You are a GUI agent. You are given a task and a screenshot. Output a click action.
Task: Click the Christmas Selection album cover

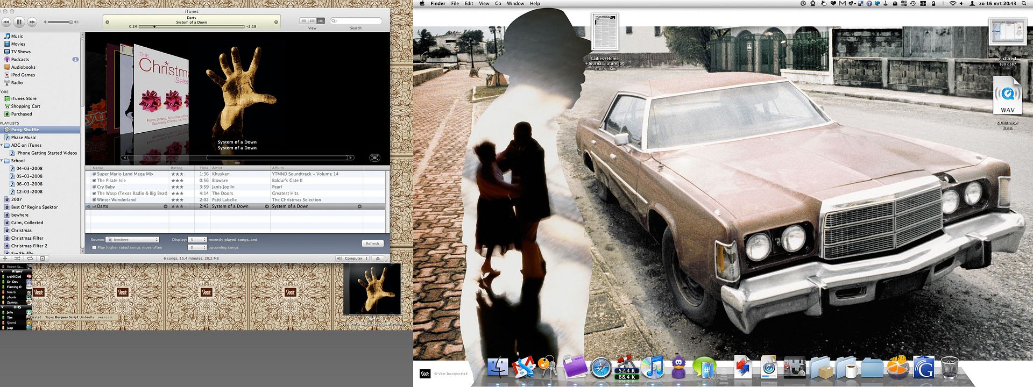(x=161, y=89)
